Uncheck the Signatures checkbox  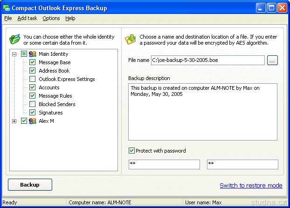pos(32,113)
